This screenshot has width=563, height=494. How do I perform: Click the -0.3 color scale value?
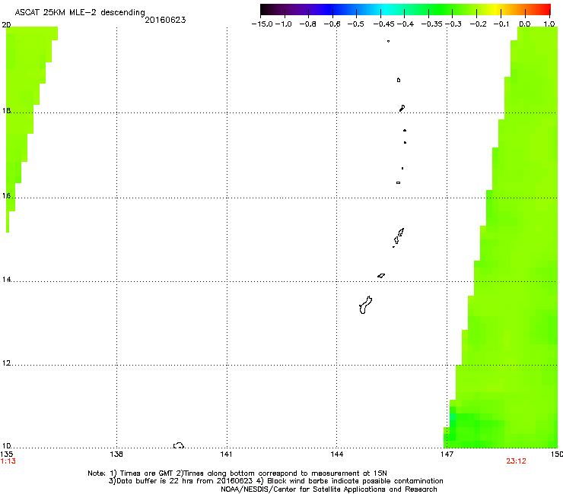click(453, 24)
